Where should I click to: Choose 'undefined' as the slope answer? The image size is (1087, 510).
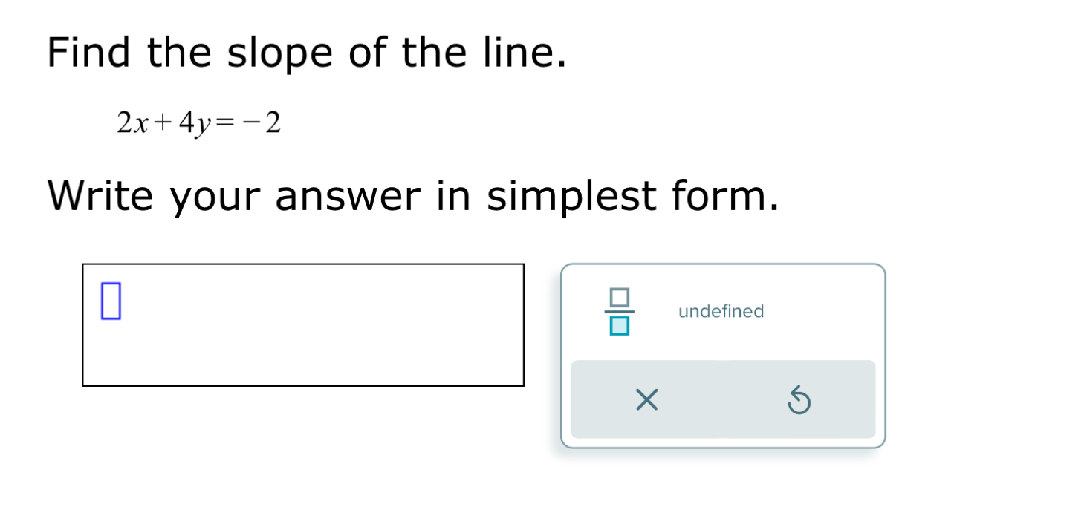click(720, 311)
